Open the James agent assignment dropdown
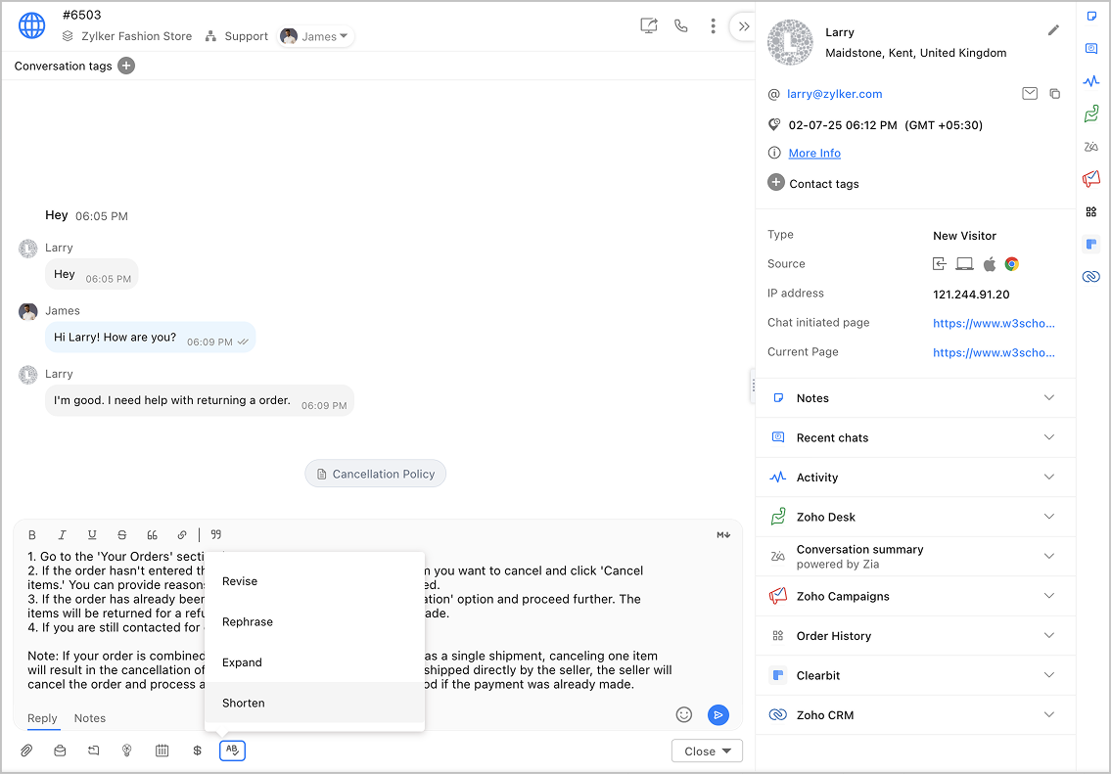 click(315, 36)
